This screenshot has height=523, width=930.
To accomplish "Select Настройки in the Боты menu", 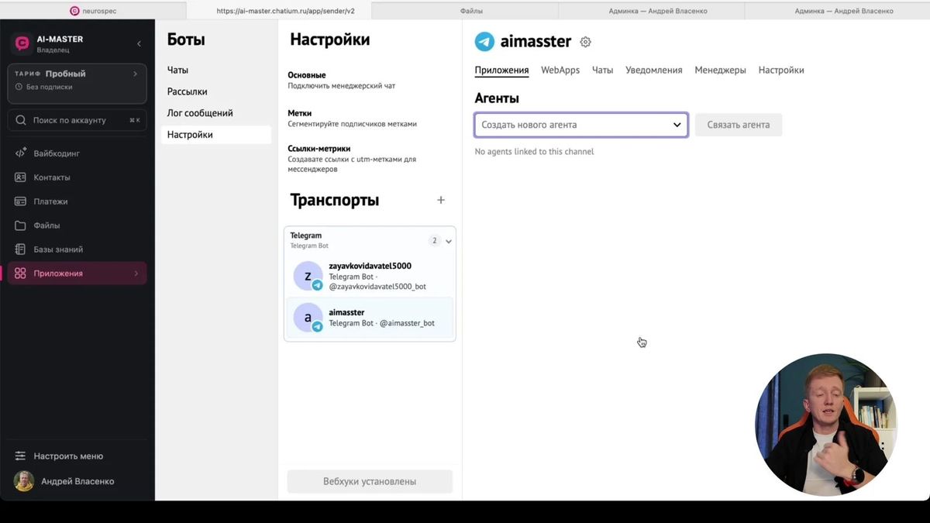I will (216, 135).
